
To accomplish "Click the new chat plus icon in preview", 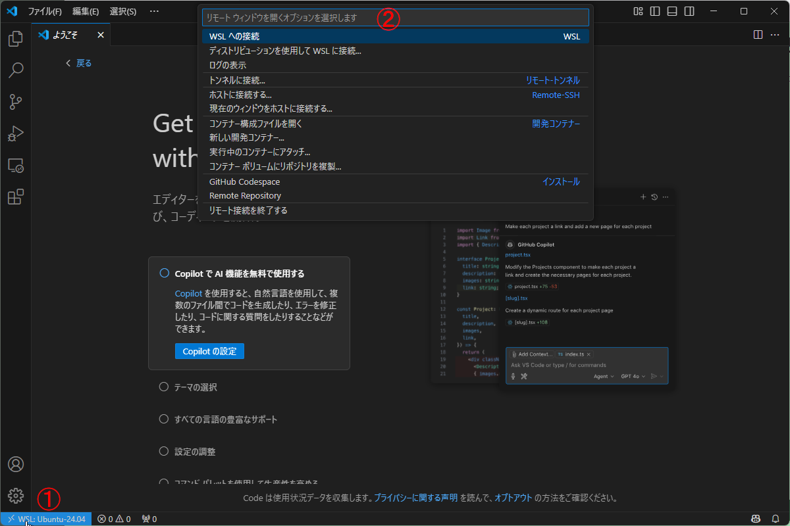I will 643,197.
